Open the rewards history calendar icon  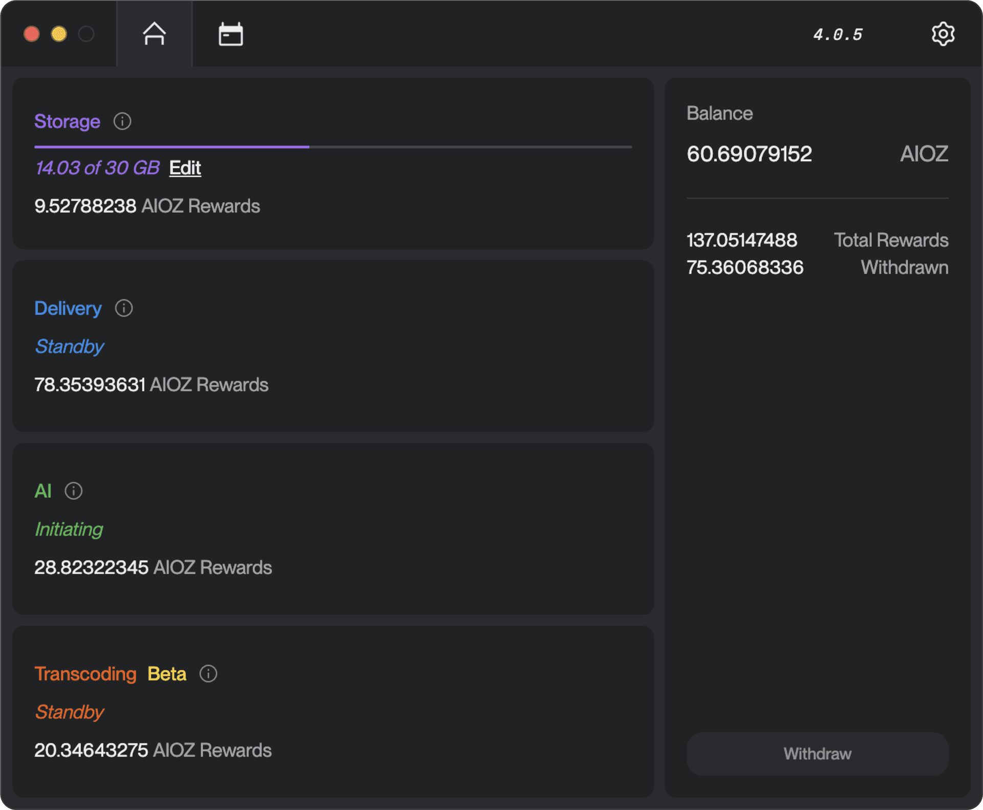coord(230,34)
